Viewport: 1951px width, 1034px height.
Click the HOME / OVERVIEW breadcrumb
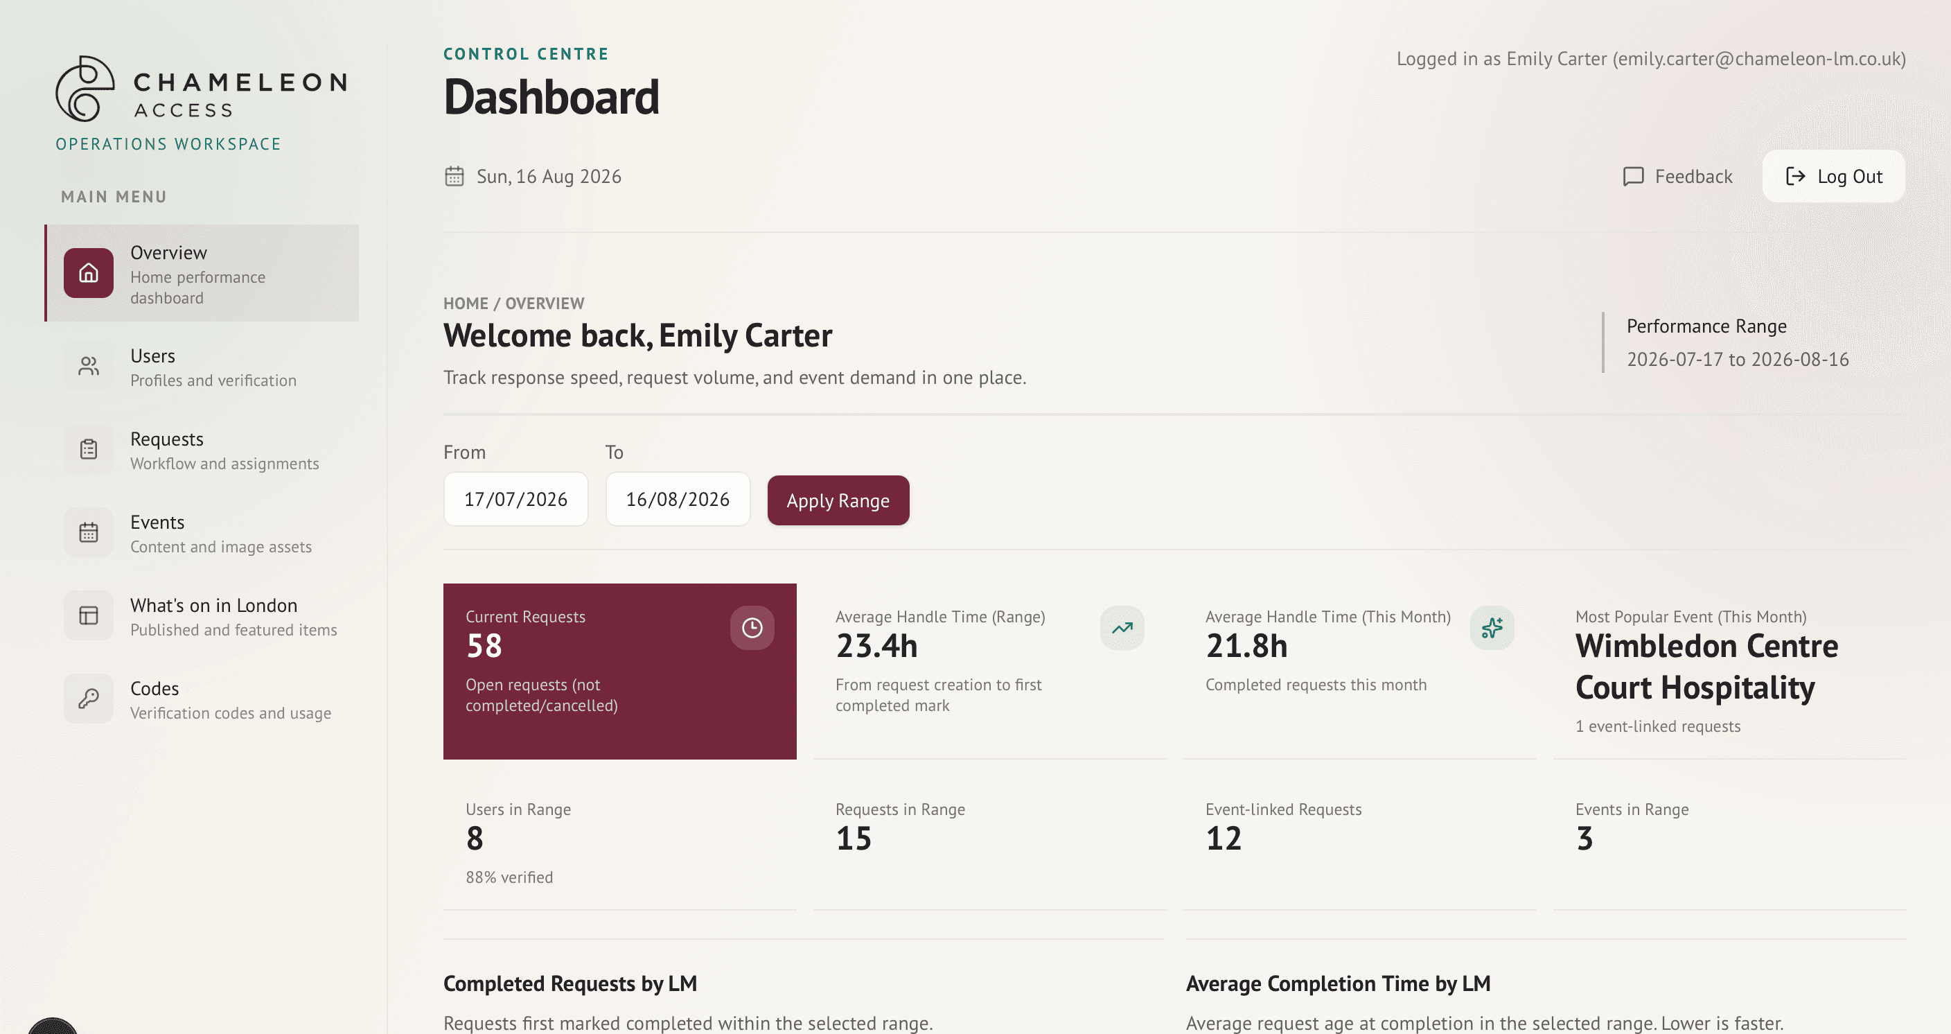click(x=513, y=304)
